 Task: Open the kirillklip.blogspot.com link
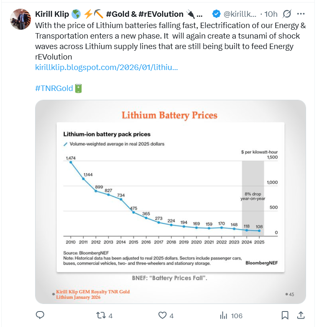point(107,67)
